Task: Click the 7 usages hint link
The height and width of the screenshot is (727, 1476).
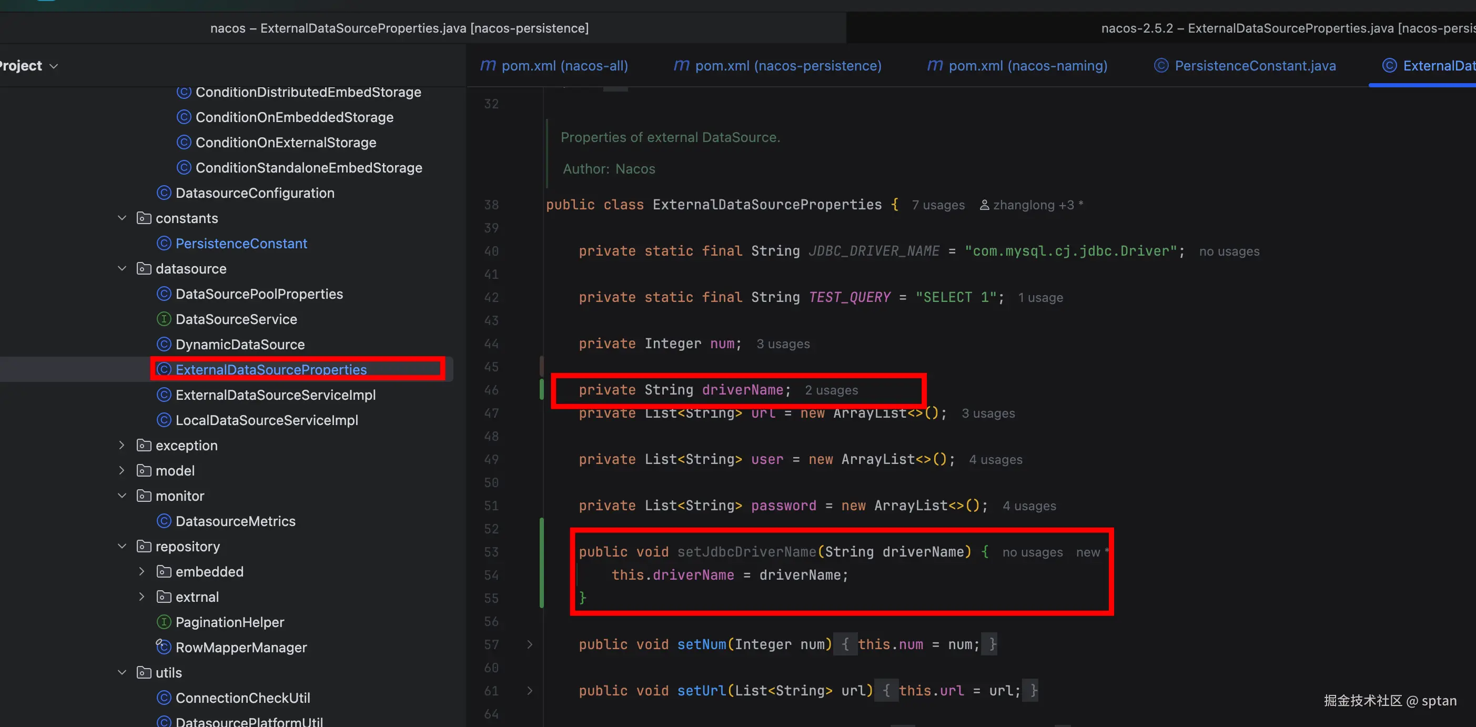Action: click(x=938, y=205)
